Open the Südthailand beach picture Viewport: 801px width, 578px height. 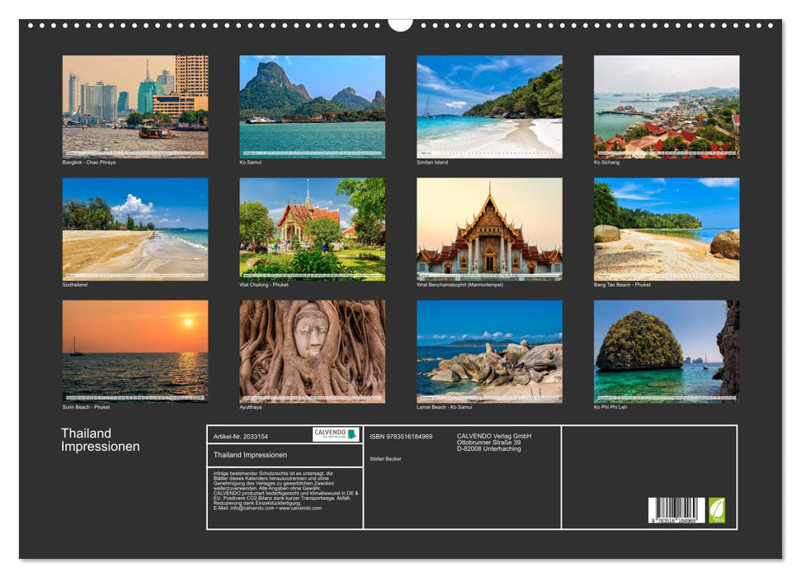134,230
